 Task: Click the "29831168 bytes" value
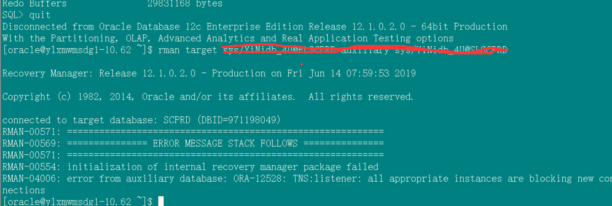coord(185,4)
